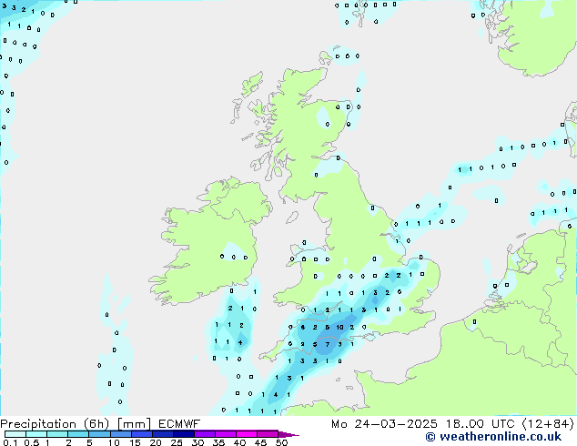Click the 35 to 40 mm legend swatch
The height and width of the screenshot is (446, 577).
click(226, 434)
